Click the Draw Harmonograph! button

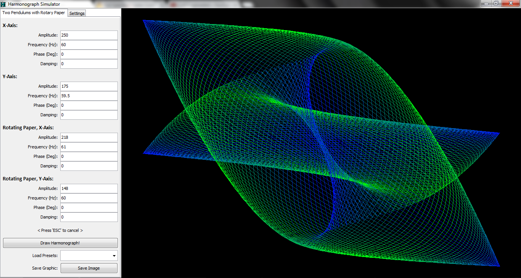click(x=60, y=243)
